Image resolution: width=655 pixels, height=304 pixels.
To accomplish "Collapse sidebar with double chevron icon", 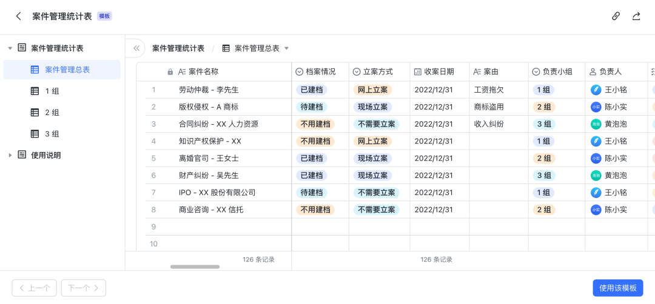I will click(x=136, y=48).
